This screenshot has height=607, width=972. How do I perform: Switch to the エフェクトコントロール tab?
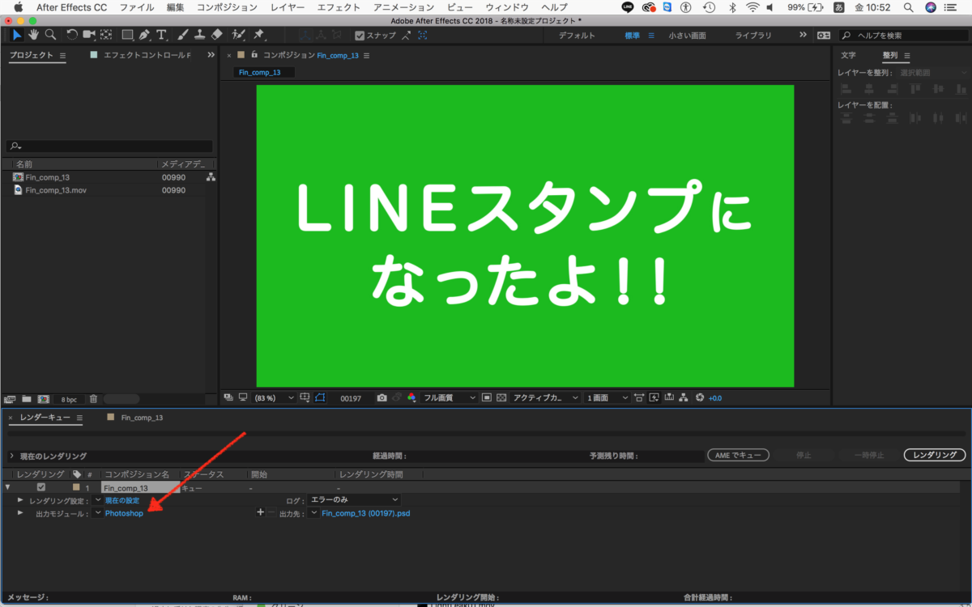(x=147, y=55)
